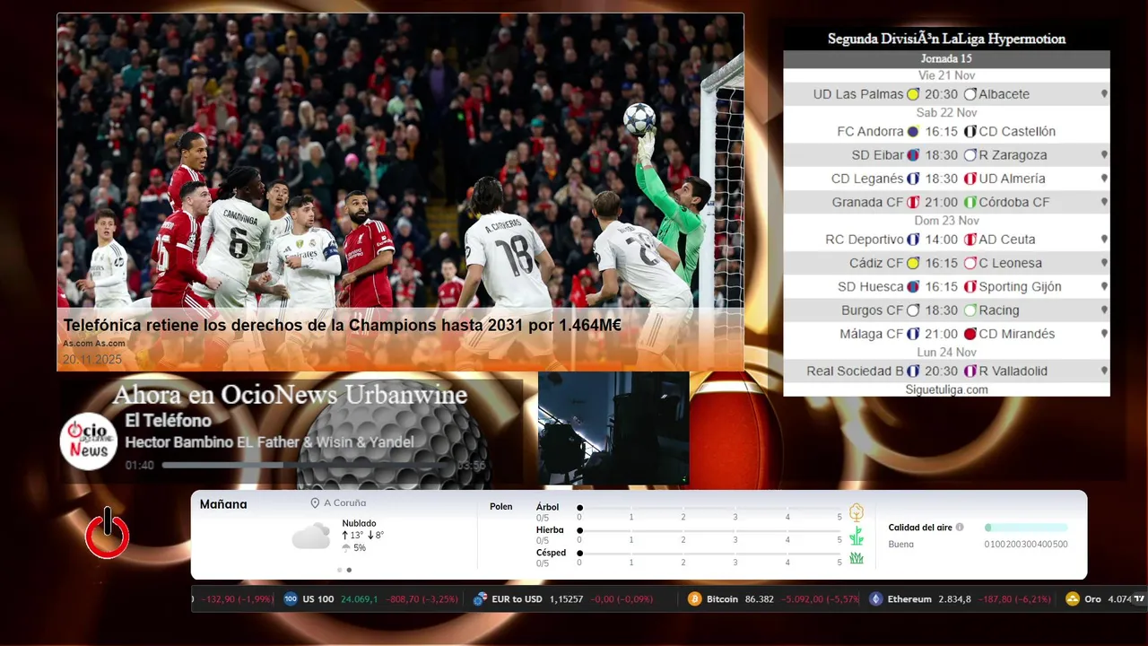Click the Nublado weather condition text
The width and height of the screenshot is (1148, 646).
[x=359, y=523]
